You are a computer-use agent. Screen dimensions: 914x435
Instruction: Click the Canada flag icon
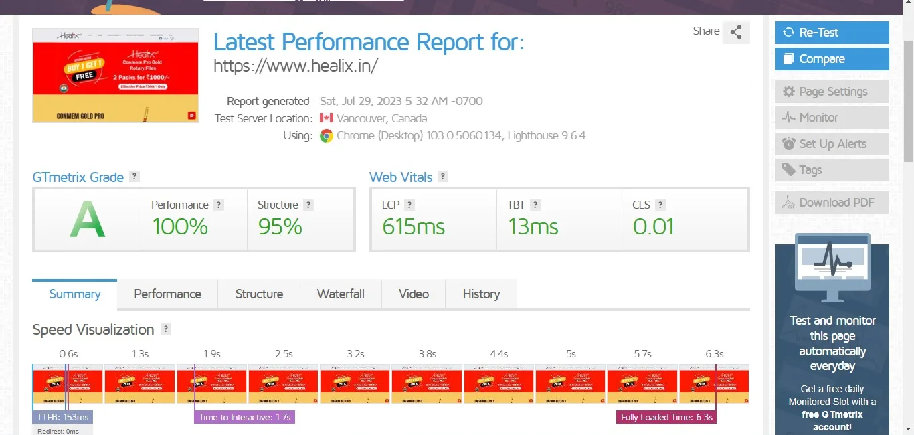coord(327,118)
